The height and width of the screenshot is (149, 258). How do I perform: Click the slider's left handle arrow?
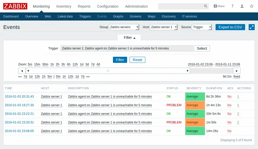click(28, 71)
